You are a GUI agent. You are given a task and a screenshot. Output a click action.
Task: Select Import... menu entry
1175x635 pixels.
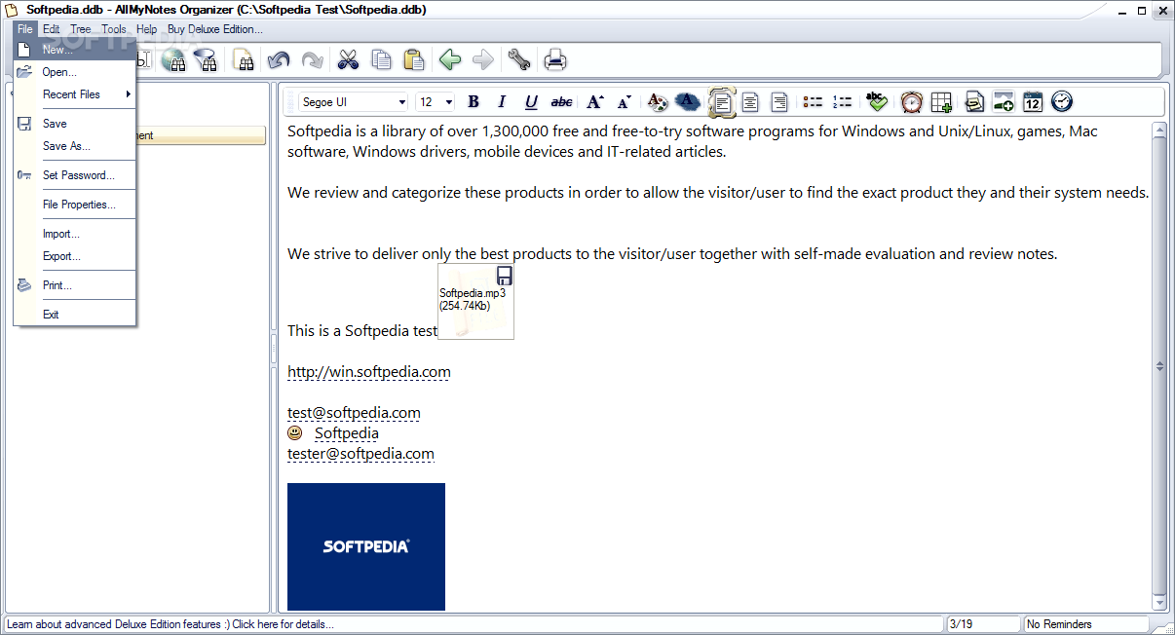coord(75,234)
